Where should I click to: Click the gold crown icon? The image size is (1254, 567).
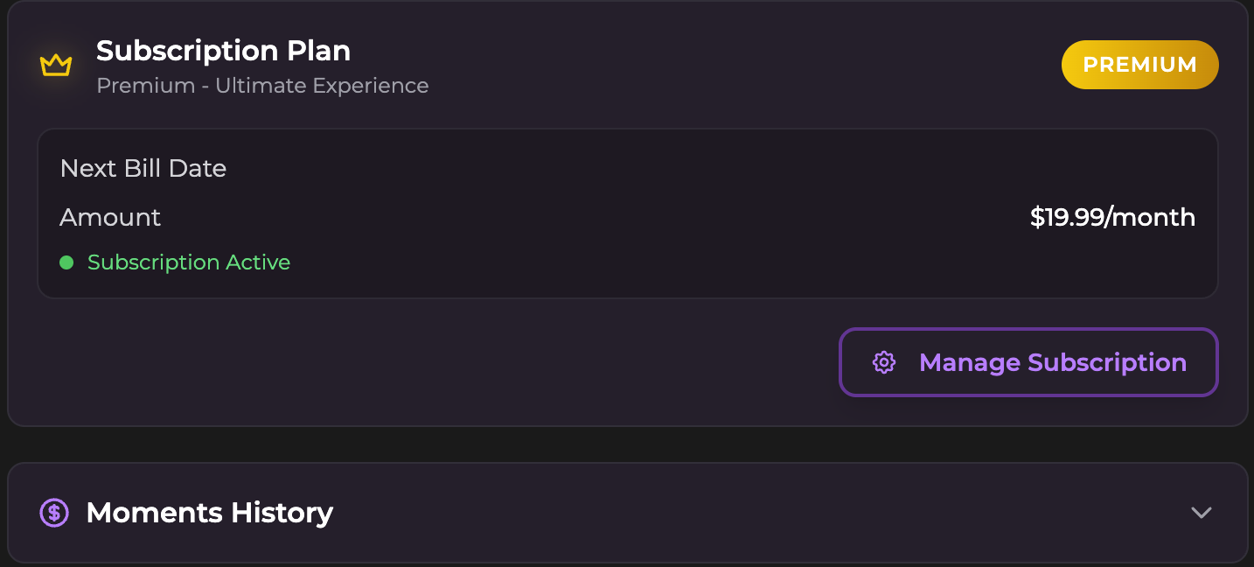point(55,66)
